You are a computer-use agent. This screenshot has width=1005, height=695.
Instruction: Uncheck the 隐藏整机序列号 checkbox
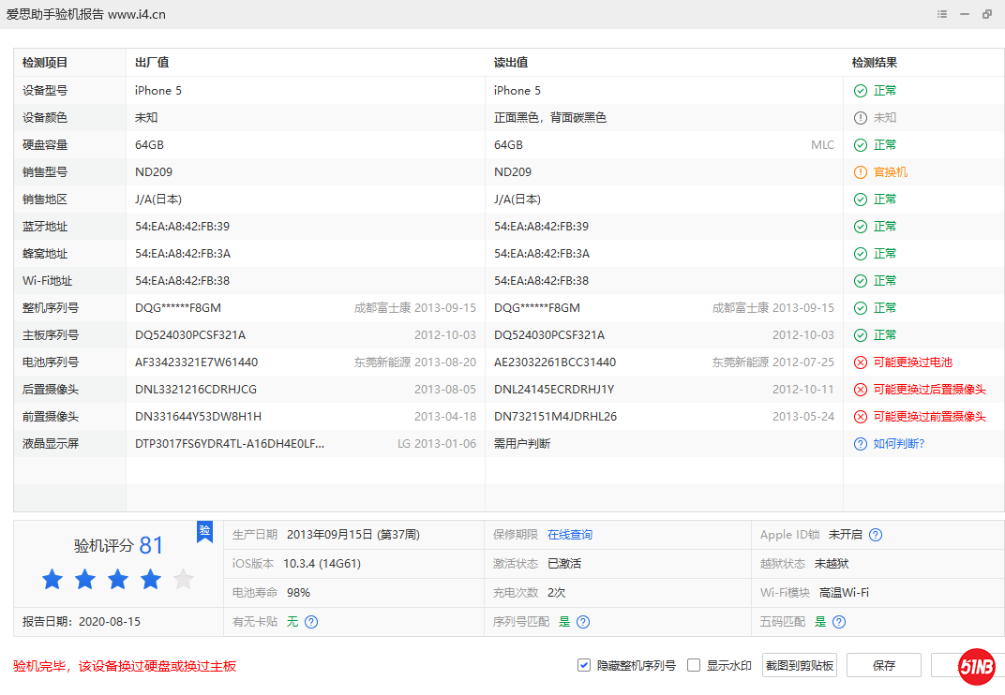click(584, 665)
